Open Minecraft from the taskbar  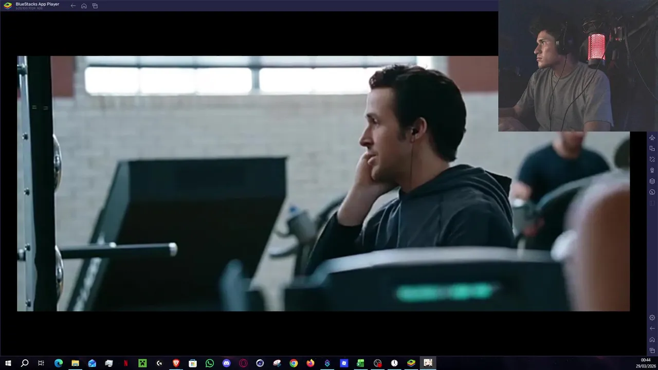pos(142,363)
